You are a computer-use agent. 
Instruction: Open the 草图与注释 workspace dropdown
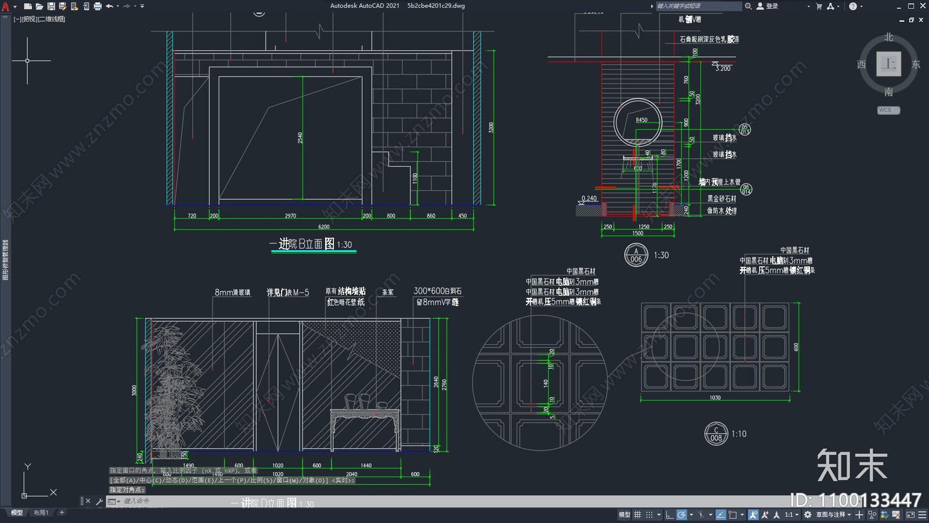(834, 515)
